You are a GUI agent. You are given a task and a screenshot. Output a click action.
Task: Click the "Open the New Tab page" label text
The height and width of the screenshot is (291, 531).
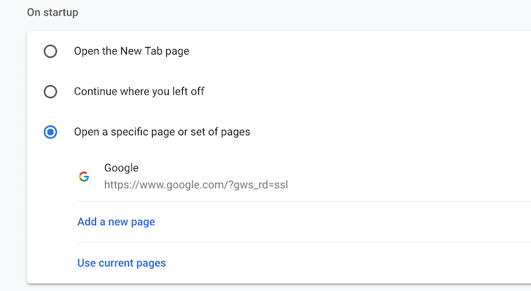click(132, 51)
